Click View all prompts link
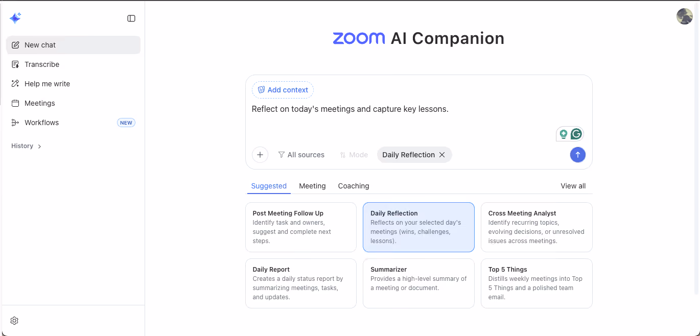 tap(573, 186)
